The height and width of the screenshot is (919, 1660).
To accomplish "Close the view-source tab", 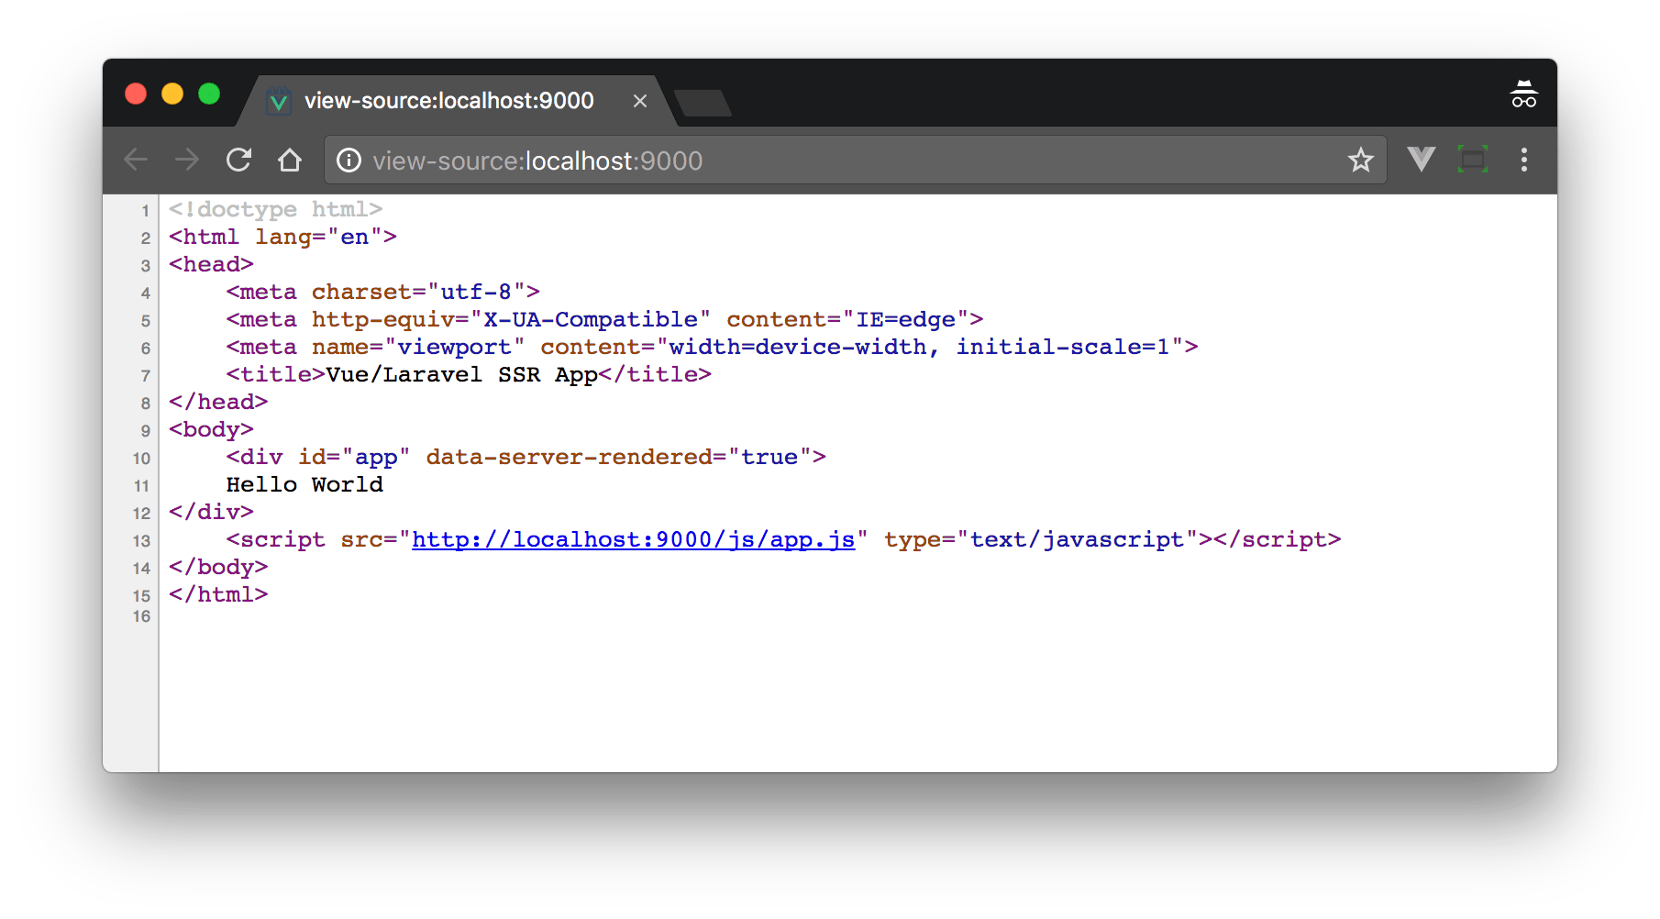I will (639, 101).
